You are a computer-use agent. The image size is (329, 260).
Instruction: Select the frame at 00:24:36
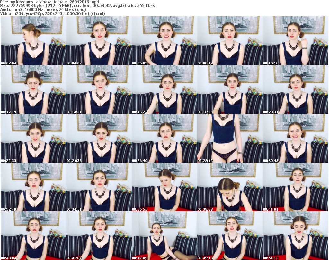pos(99,138)
